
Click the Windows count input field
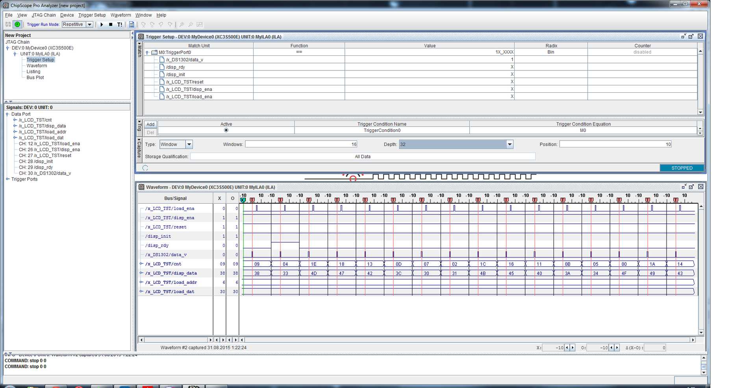[301, 144]
